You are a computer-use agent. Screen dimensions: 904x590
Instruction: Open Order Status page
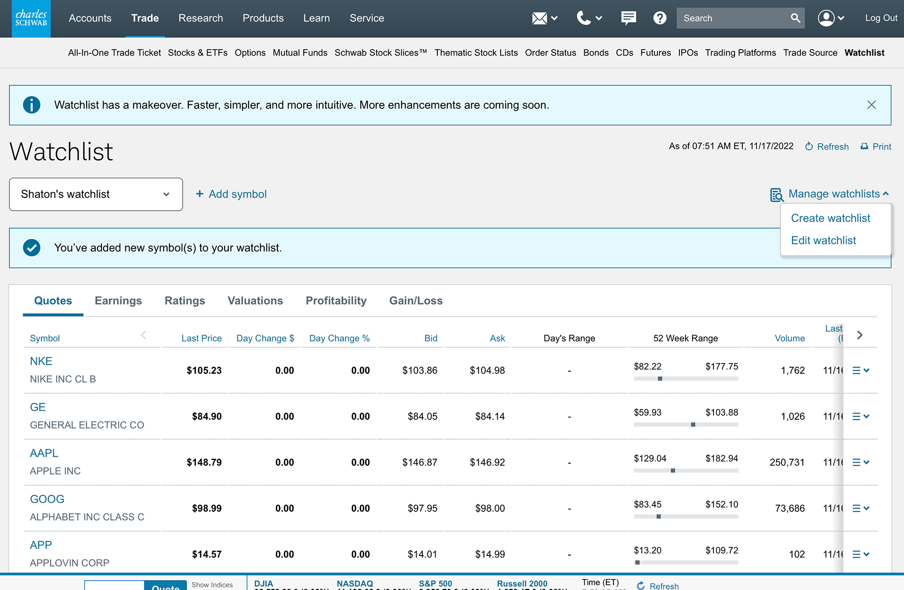click(x=550, y=53)
